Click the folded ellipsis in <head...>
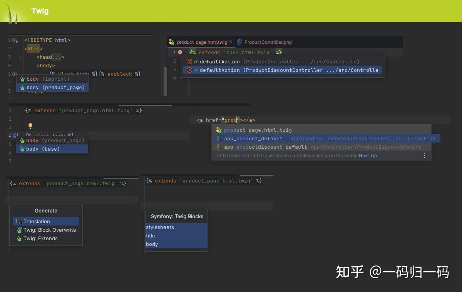462x292 pixels. point(57,57)
